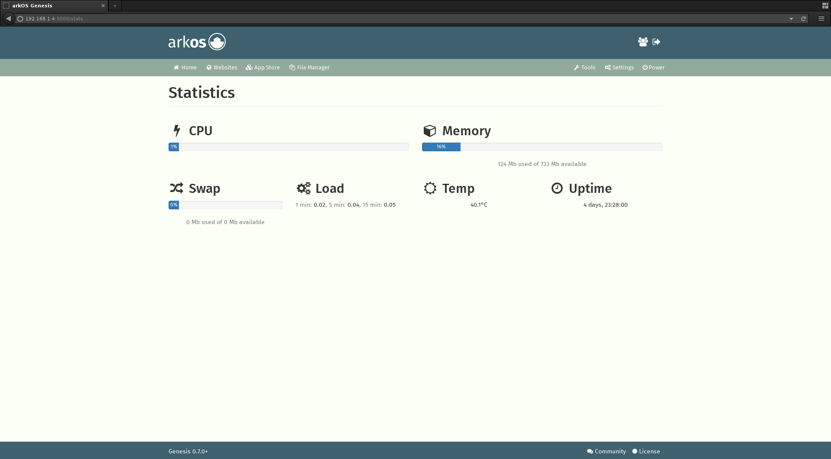
Task: Click the Memory cube icon
Action: (x=429, y=130)
